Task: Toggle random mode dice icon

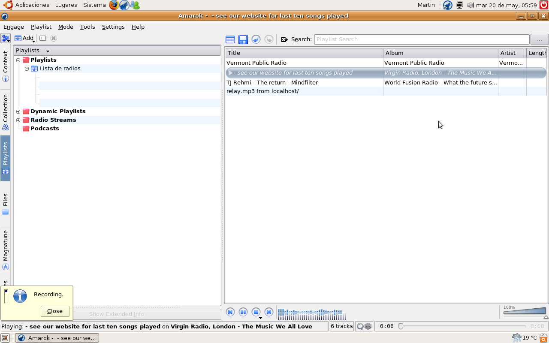Action: [368, 326]
